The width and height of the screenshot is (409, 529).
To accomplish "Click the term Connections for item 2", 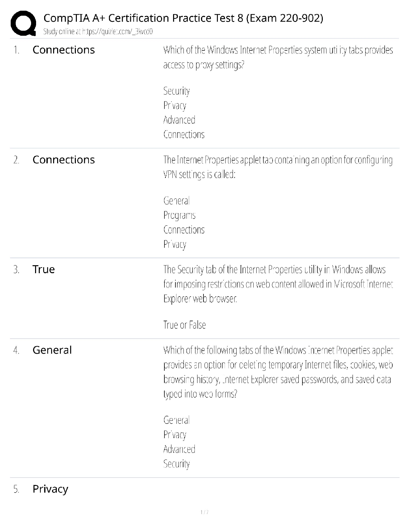I will click(x=63, y=160).
